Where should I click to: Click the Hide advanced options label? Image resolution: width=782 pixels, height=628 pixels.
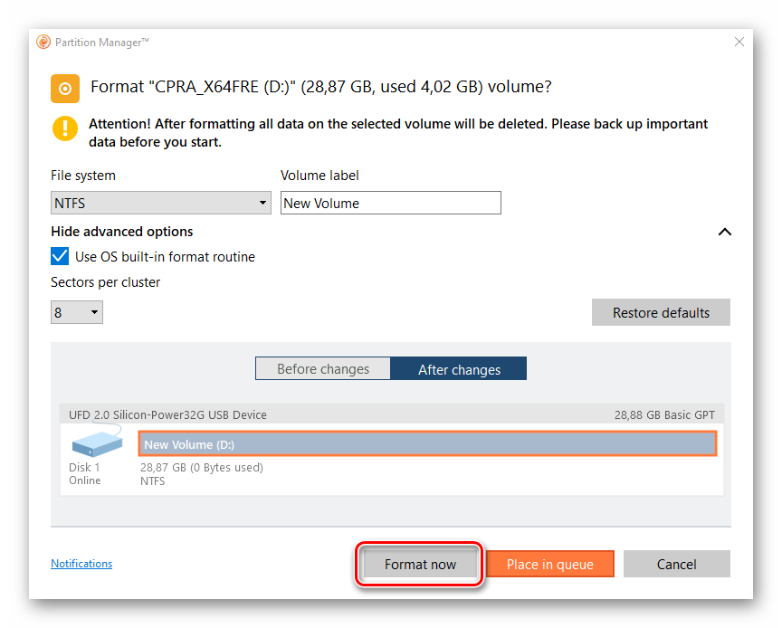pos(122,232)
